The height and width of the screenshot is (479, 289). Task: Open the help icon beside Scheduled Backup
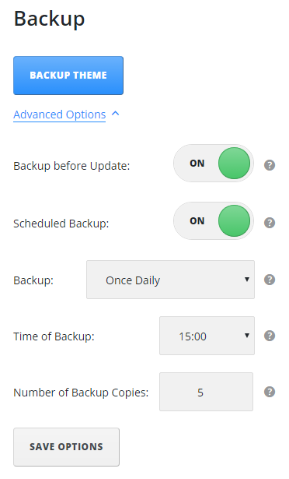coord(270,223)
